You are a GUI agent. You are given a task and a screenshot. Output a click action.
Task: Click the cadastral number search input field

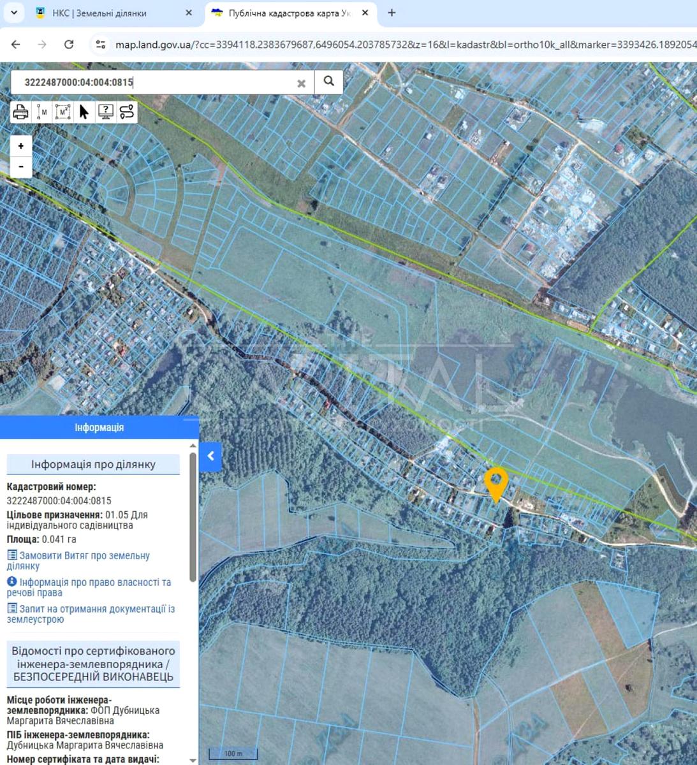tap(159, 82)
